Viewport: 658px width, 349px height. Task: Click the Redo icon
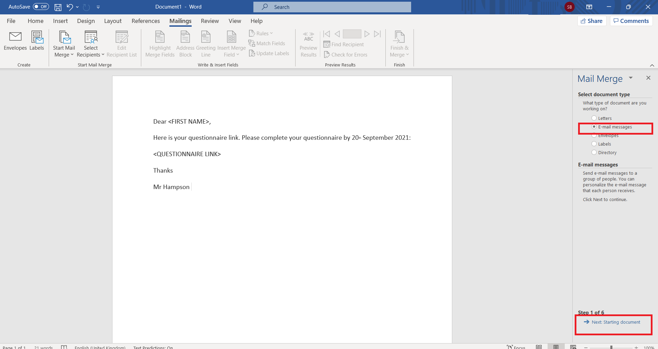pos(86,7)
